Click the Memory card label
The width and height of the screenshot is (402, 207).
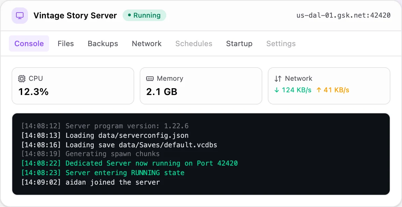(170, 78)
